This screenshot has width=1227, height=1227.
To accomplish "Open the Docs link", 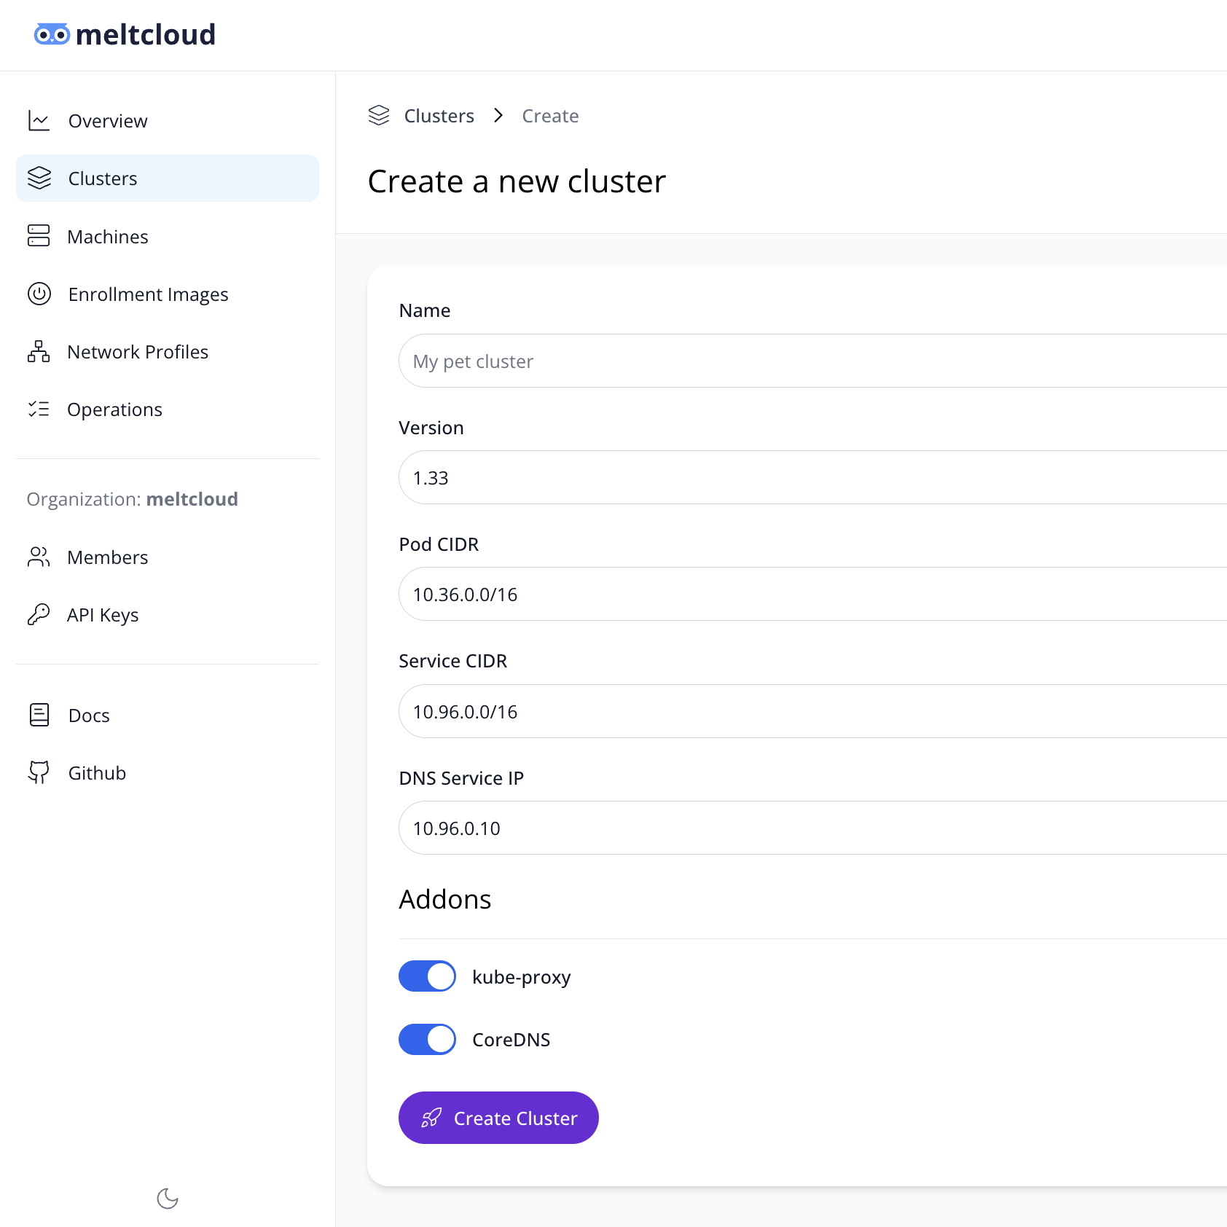I will click(x=168, y=715).
